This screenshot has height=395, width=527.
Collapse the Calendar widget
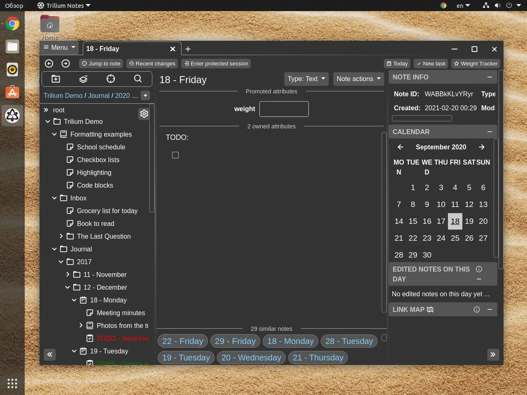point(490,132)
